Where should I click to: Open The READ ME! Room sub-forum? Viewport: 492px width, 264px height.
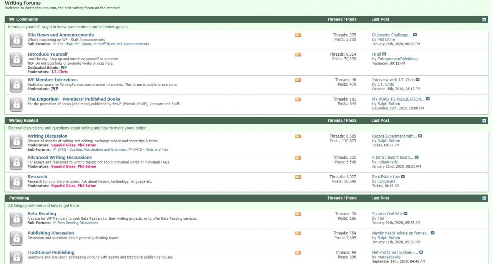tap(74, 44)
